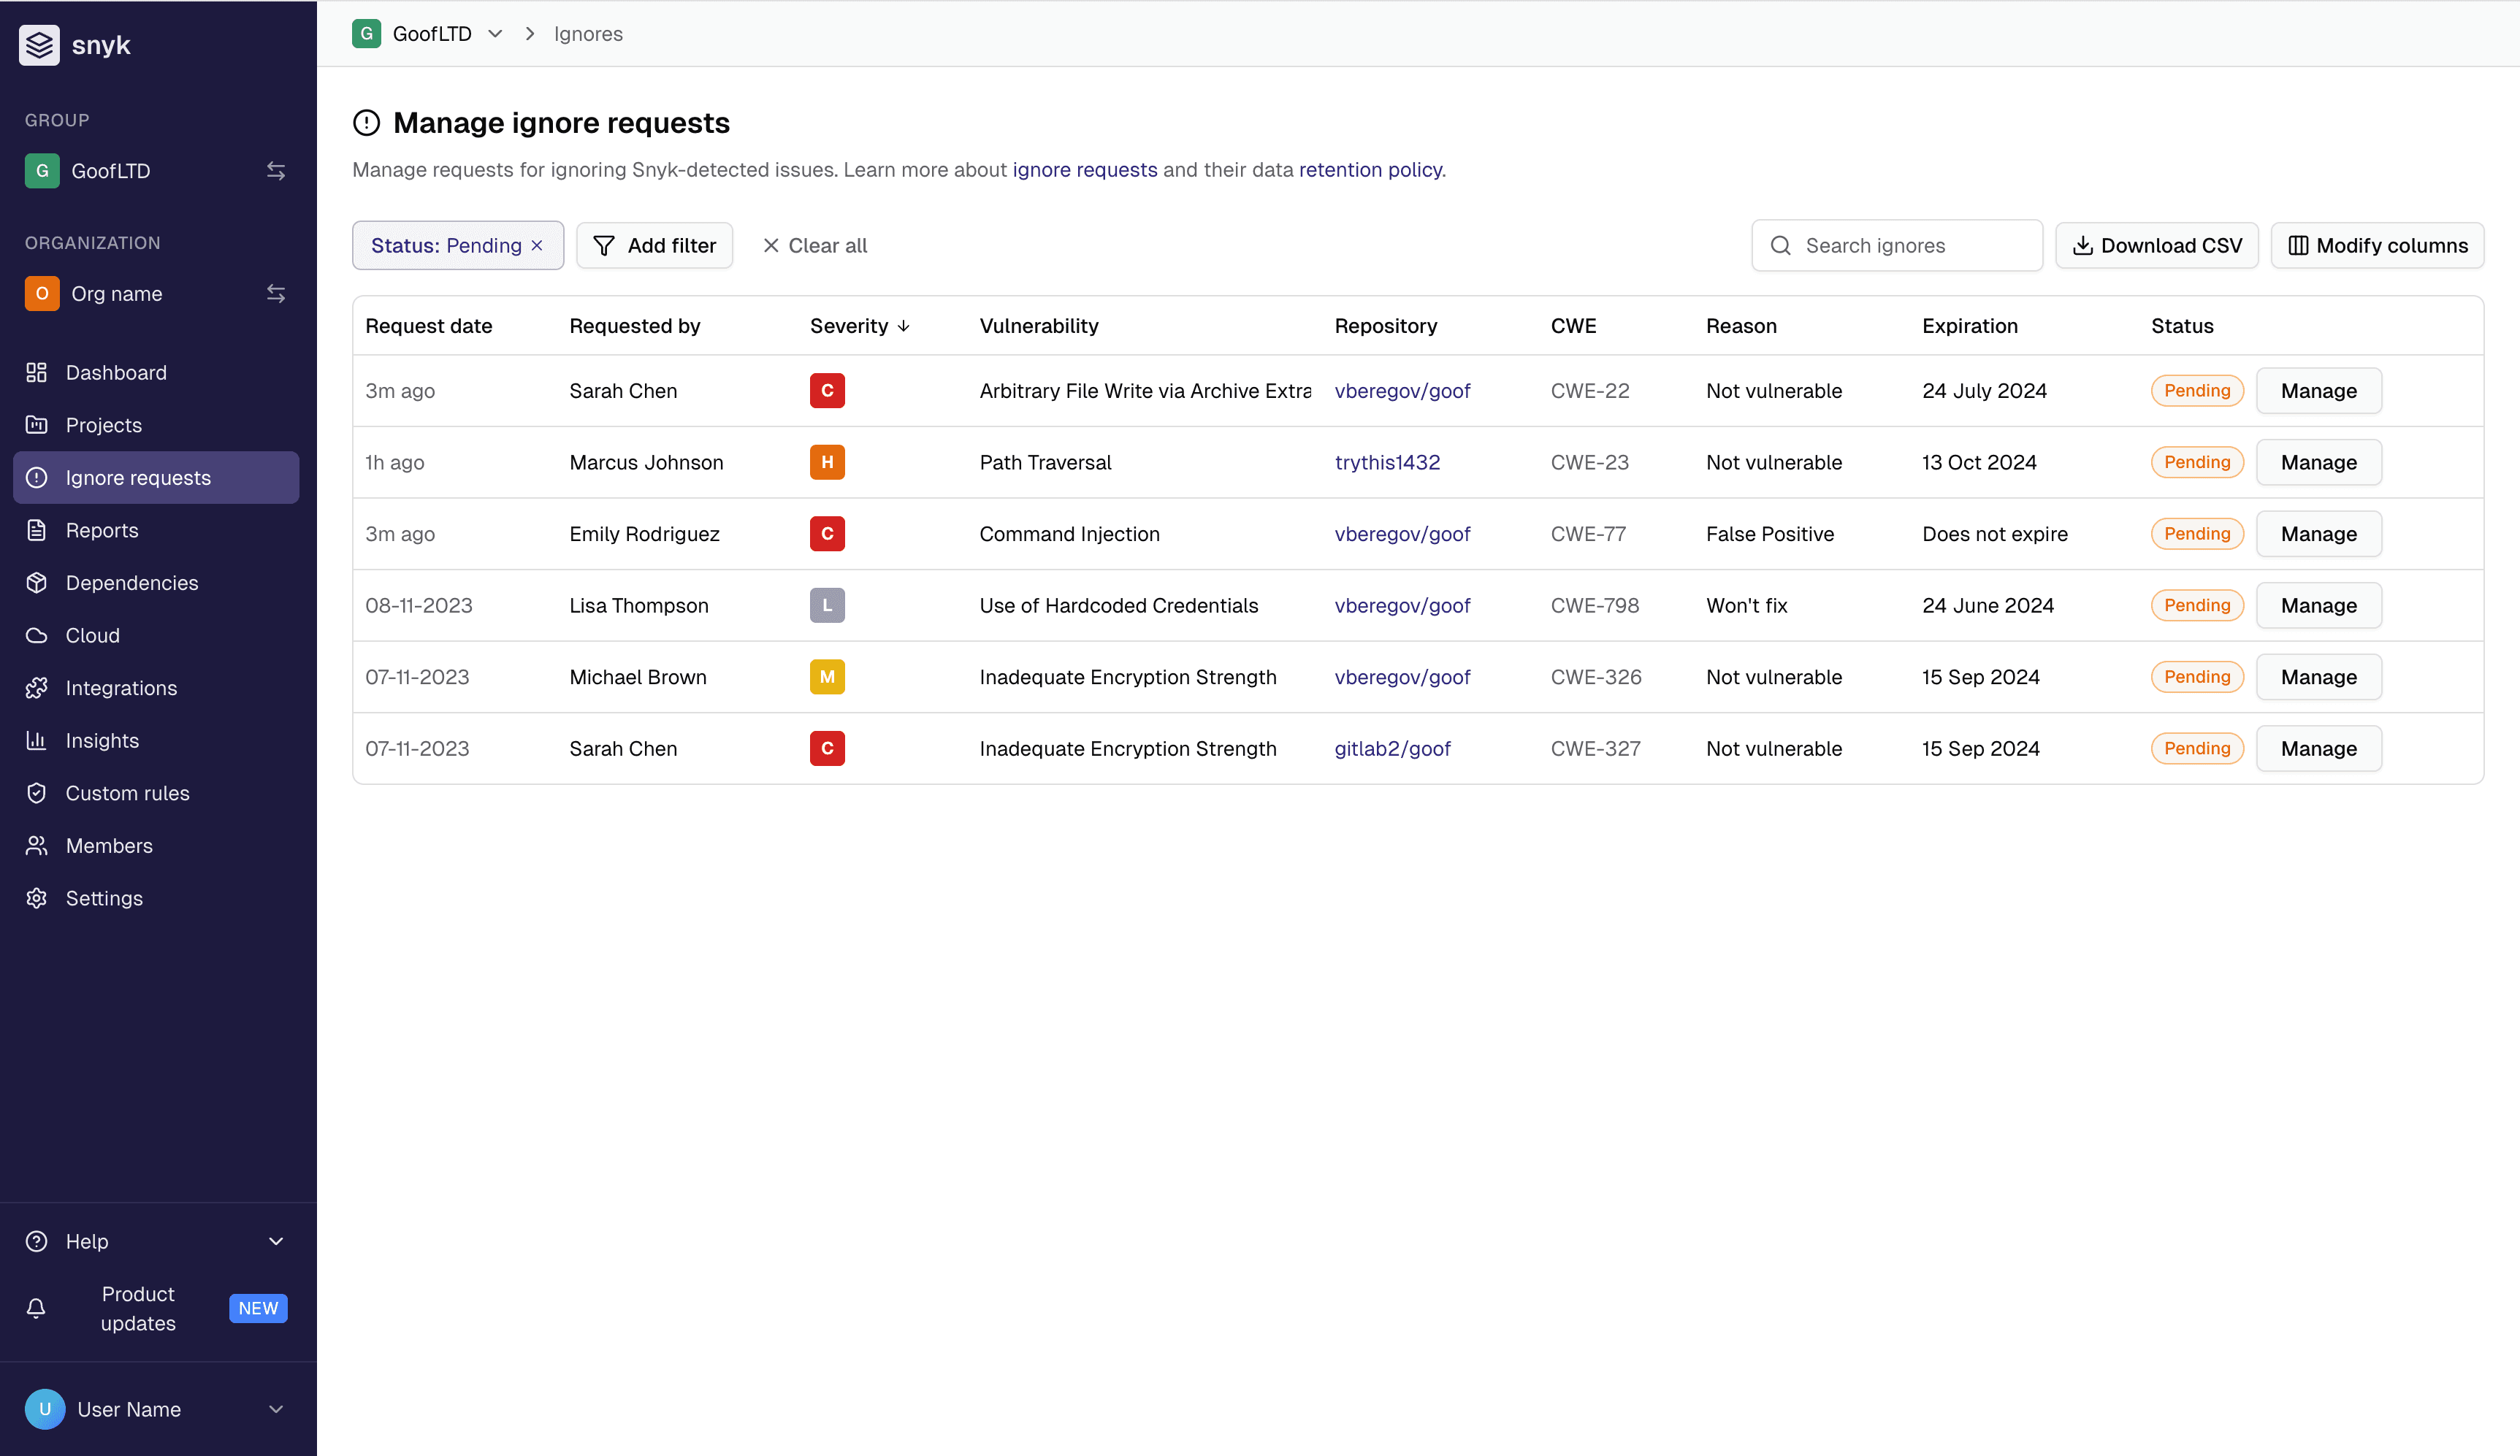Open Dashboard from the sidebar

(156, 372)
